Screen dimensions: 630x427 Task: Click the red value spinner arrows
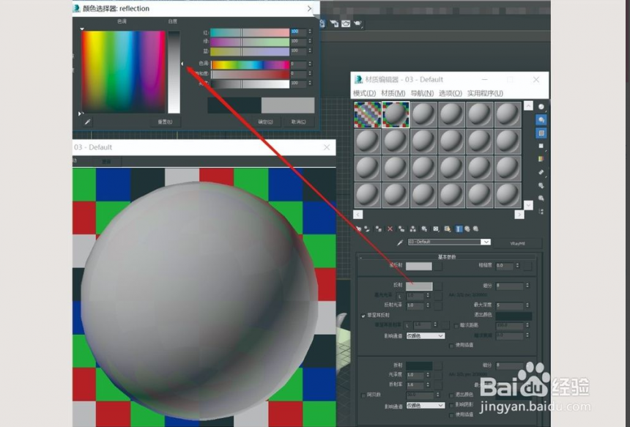(310, 31)
